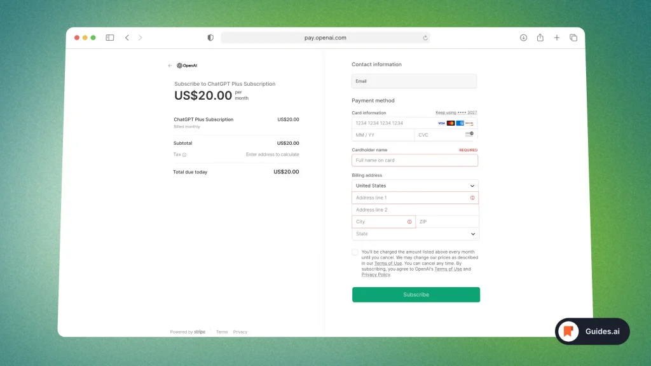
Task: Click the CVC card hint icon
Action: point(469,135)
